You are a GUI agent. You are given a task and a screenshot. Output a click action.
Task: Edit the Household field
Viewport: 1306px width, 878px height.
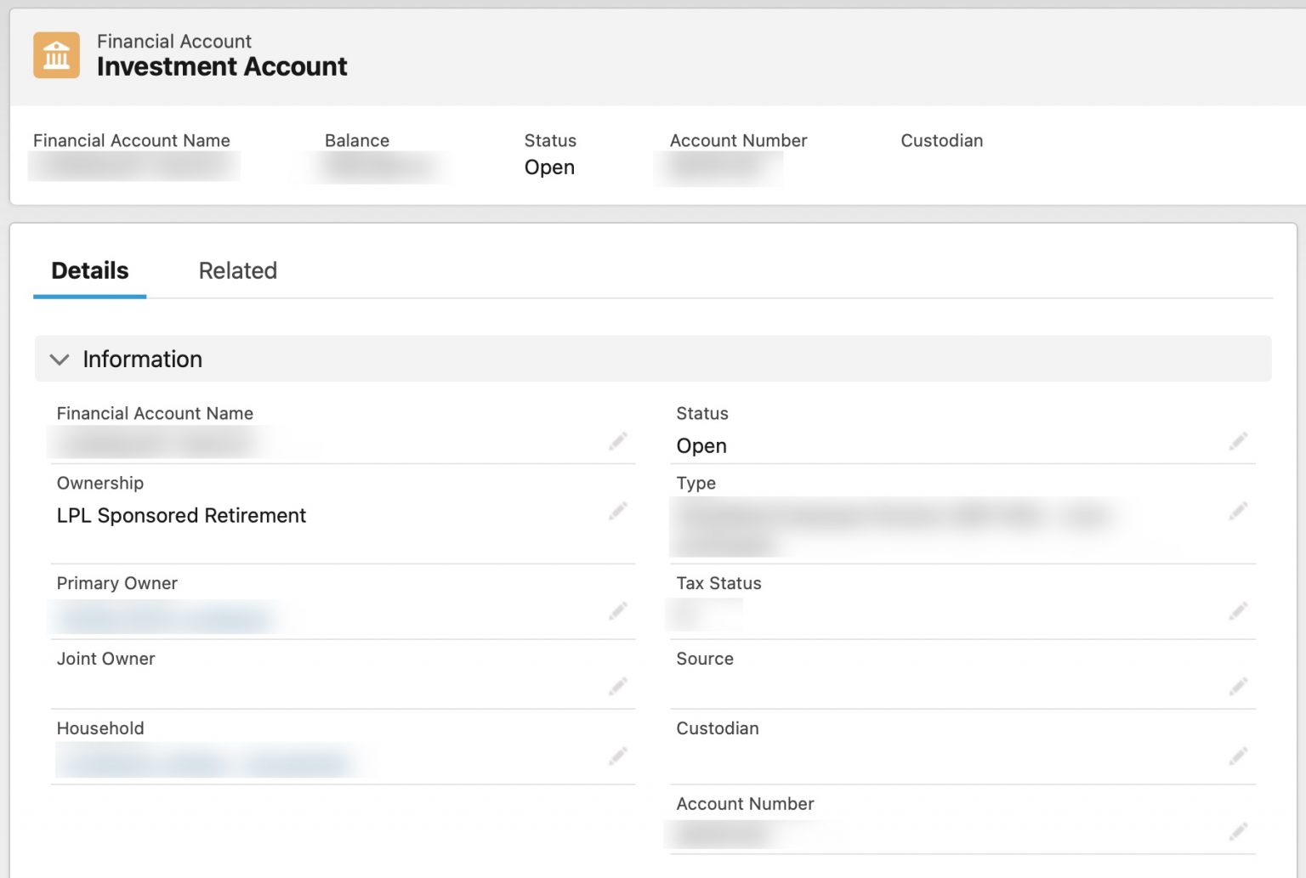point(618,755)
